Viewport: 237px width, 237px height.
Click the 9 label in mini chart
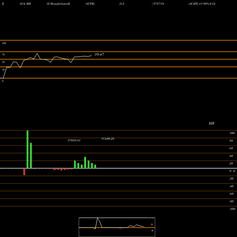(152, 225)
